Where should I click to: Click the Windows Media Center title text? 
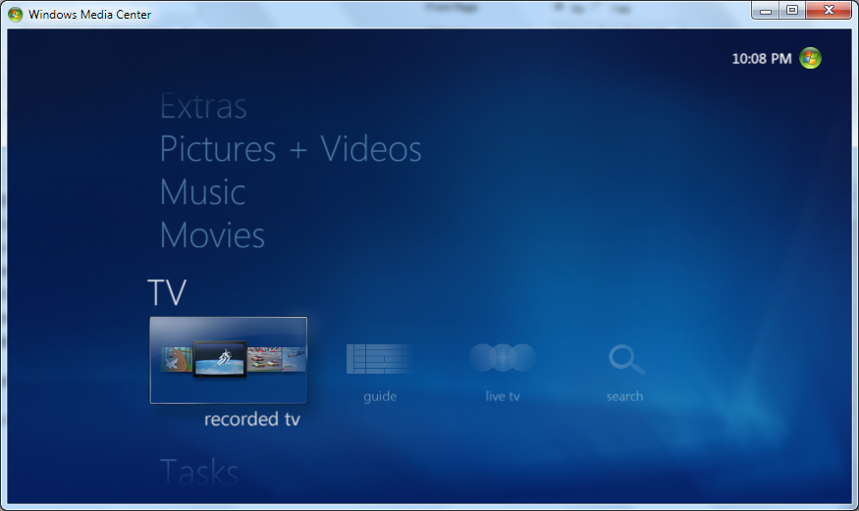(90, 15)
